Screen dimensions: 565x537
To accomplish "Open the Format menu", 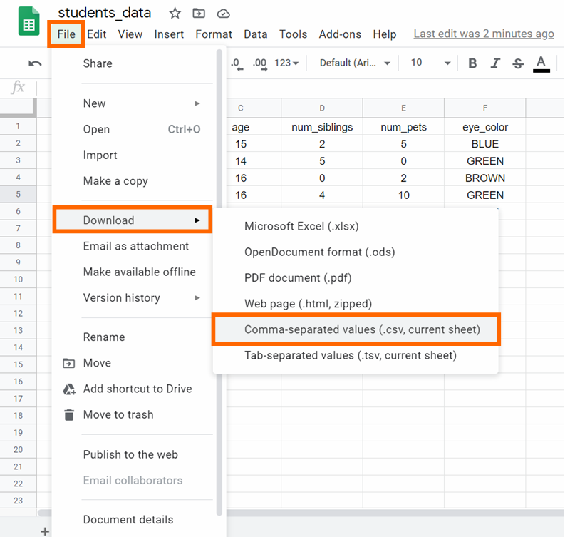I will click(214, 34).
